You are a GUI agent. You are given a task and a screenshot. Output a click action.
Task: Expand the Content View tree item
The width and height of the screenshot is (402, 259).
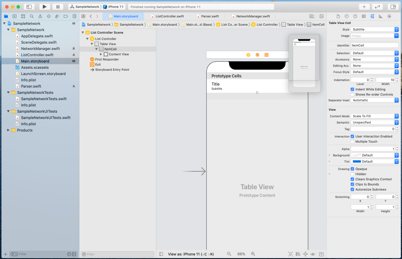101,54
